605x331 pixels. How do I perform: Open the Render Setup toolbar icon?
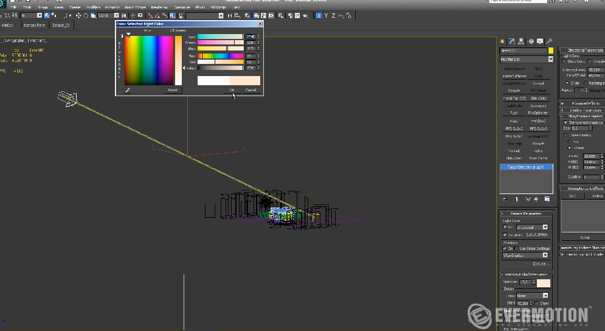[x=289, y=15]
